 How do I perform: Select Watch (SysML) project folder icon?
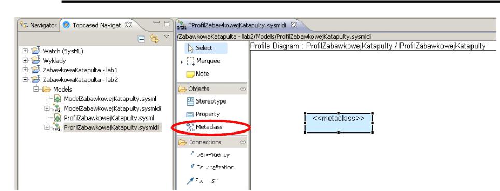pos(36,51)
